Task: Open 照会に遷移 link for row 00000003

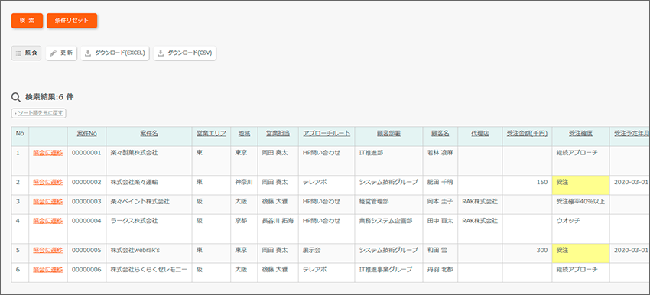Action: [x=47, y=201]
